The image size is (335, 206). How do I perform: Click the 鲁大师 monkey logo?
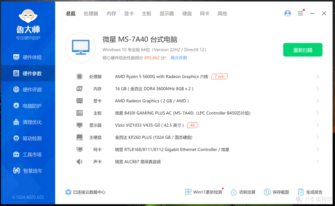(x=28, y=16)
